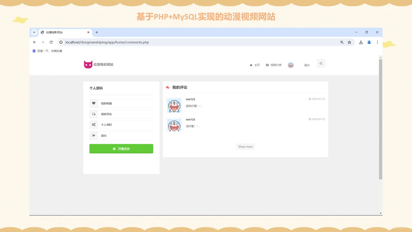Open the 视频分类 menu item
412x232 pixels.
(x=276, y=65)
